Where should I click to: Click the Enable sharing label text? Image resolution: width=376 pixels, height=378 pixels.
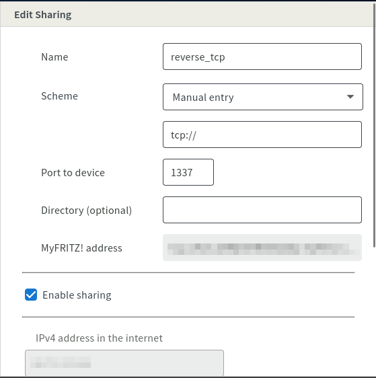click(x=77, y=295)
